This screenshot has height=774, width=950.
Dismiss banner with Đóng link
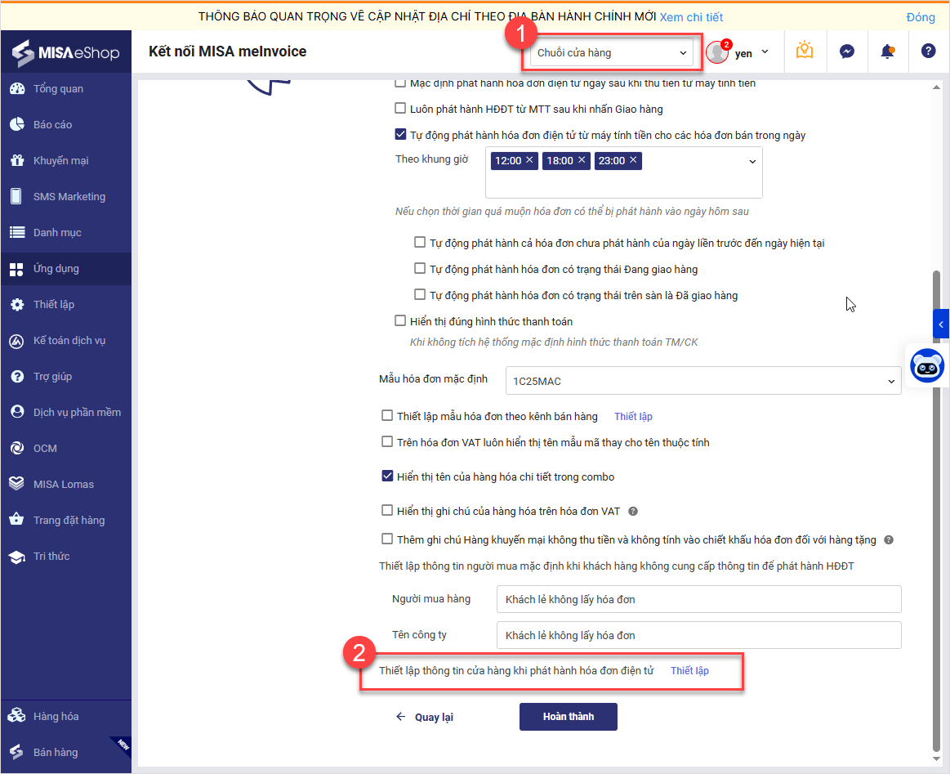[x=921, y=17]
